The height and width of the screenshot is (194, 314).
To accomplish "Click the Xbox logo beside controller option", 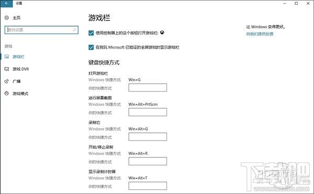I will (x=162, y=32).
